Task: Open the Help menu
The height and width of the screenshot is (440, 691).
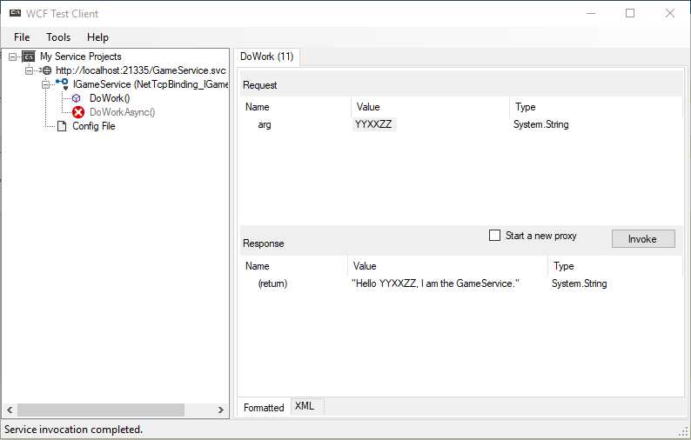Action: click(97, 37)
